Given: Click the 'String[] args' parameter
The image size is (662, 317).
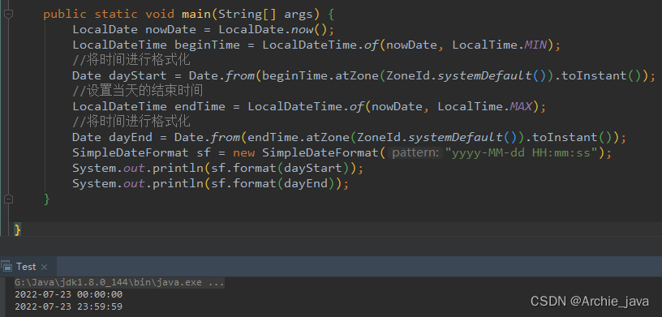Looking at the screenshot, I should [265, 15].
